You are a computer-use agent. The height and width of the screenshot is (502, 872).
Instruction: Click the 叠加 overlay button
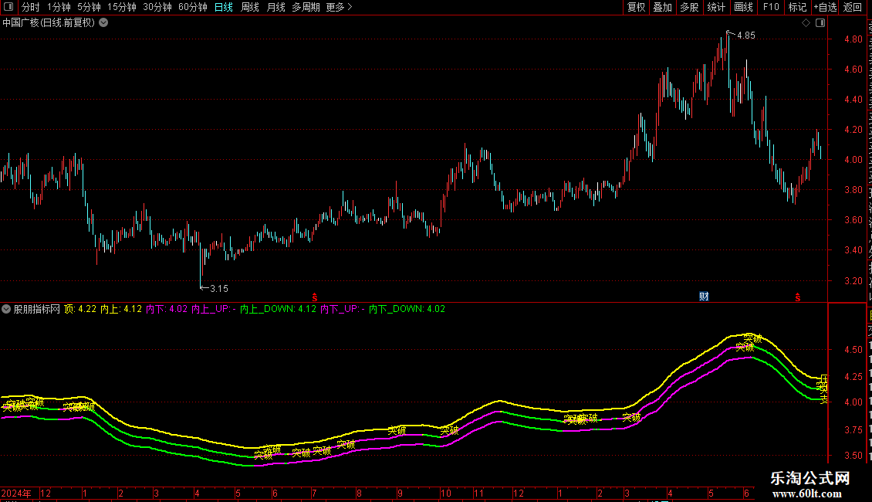pyautogui.click(x=662, y=7)
